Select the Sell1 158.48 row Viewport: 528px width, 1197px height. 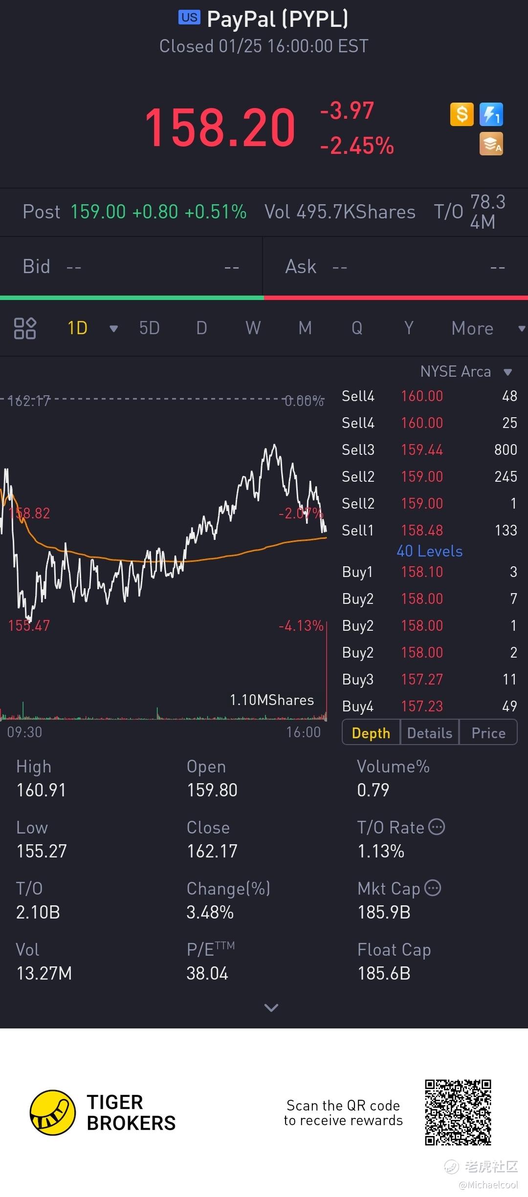[429, 530]
